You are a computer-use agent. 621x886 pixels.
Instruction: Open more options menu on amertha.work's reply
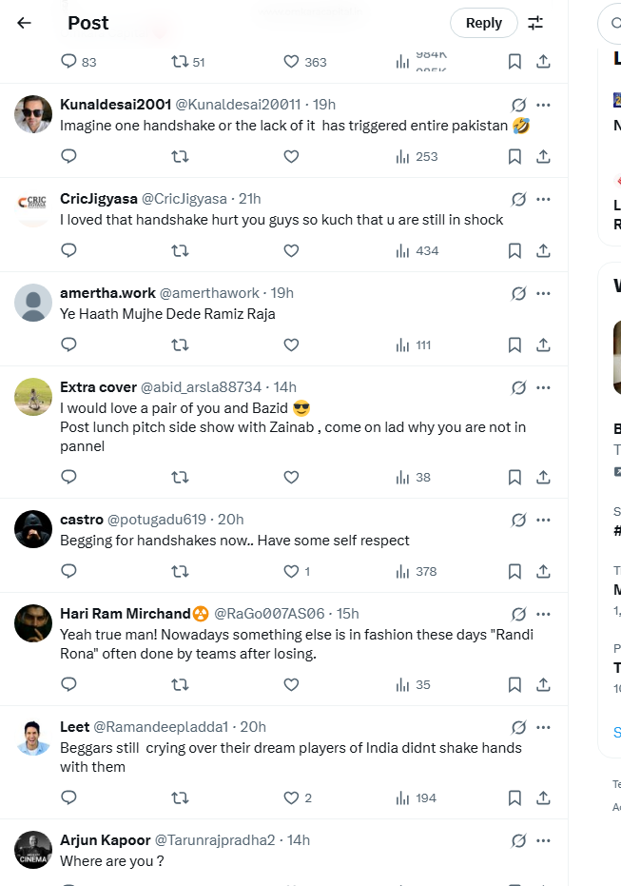click(543, 293)
